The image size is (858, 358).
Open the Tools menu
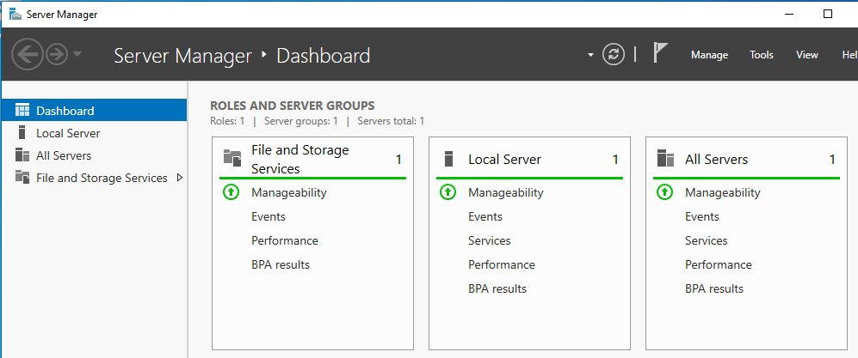tap(761, 55)
